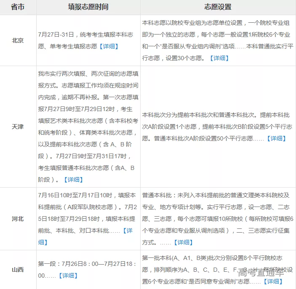Screen dimensions: 296x289
Task: Open 详细 link in Beijing's 填报志愿时间 cell
Action: click(109, 46)
